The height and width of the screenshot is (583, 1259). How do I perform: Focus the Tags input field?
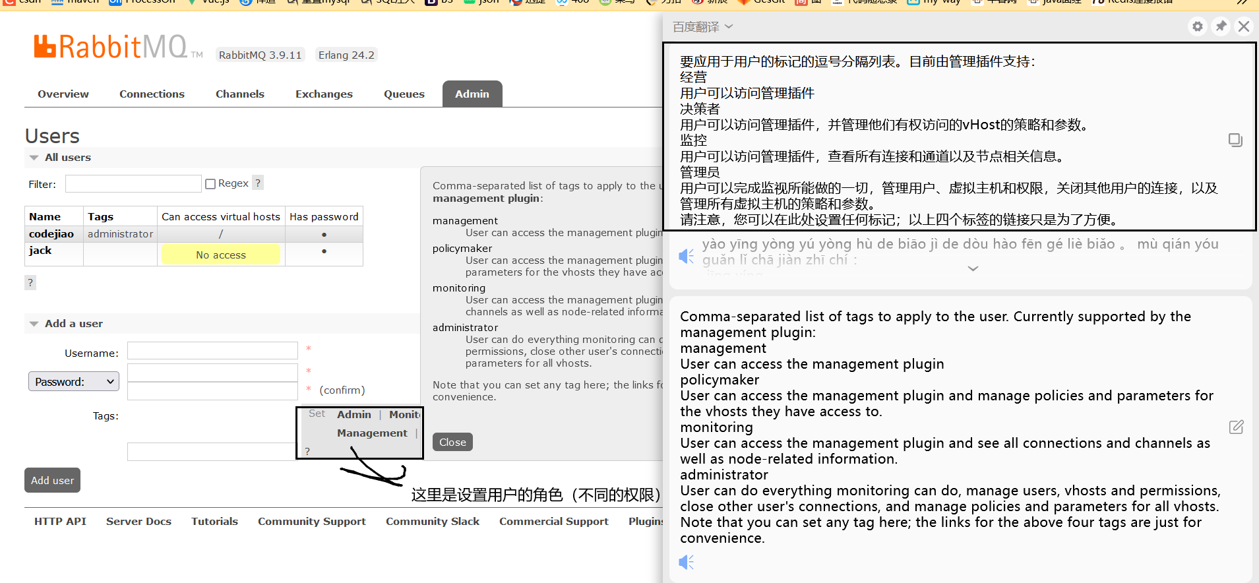[x=212, y=452]
